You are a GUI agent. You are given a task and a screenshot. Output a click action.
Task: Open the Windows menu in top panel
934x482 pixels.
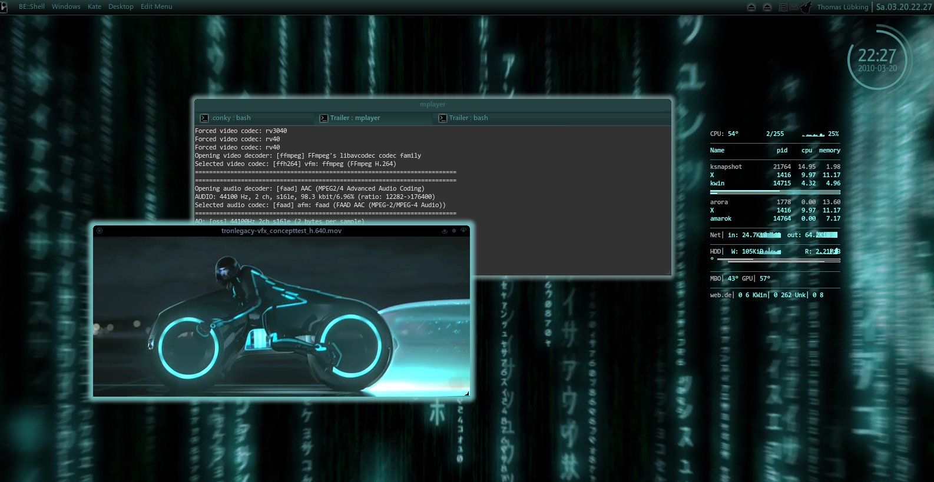pos(66,6)
